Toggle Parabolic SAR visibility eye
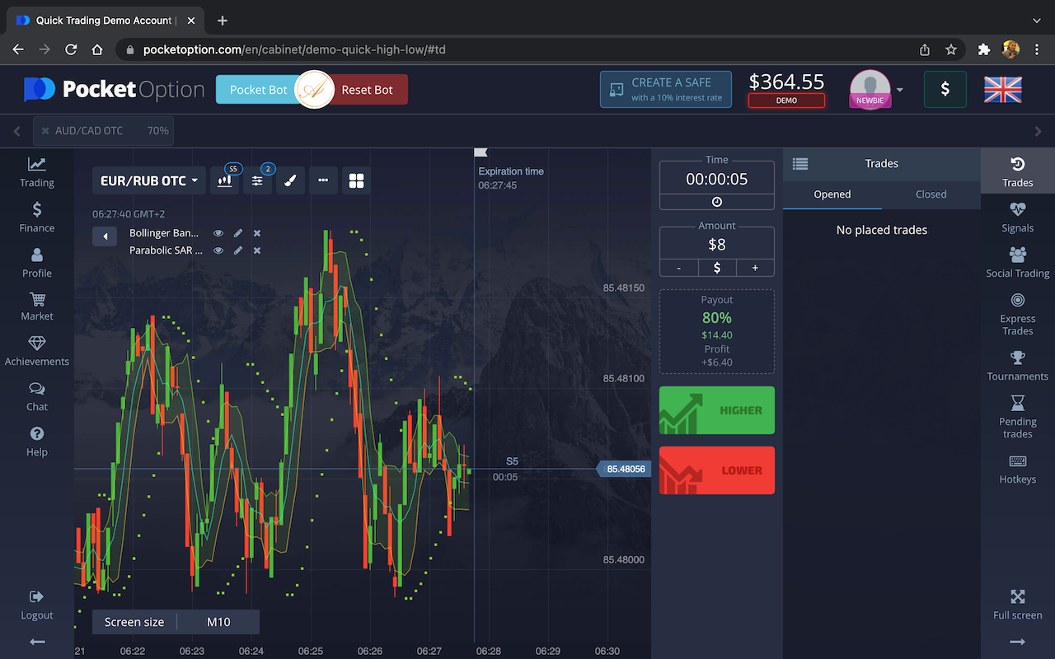The width and height of the screenshot is (1055, 659). pos(218,250)
